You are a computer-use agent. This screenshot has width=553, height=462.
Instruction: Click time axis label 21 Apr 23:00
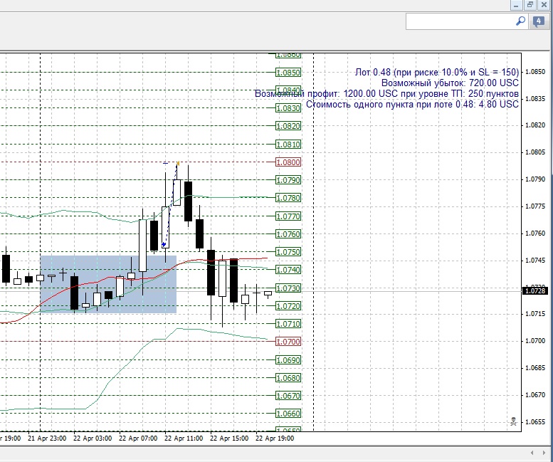pos(47,439)
